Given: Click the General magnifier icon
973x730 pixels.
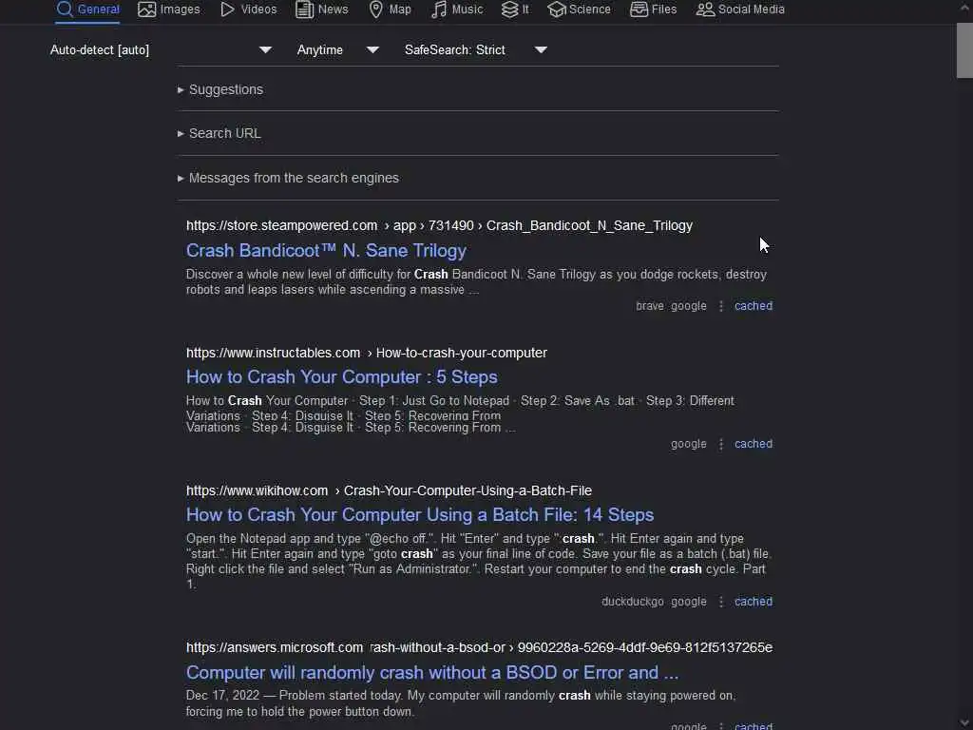Looking at the screenshot, I should point(65,10).
